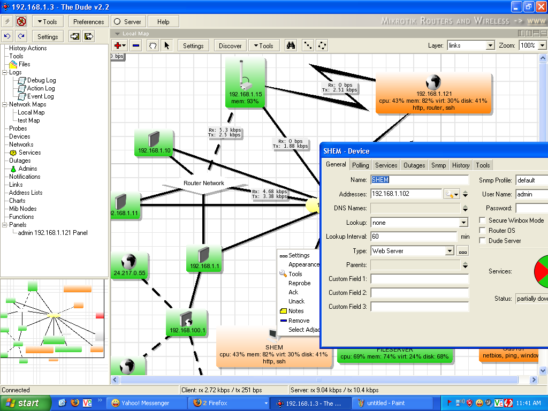Click the undo arrow icon
The width and height of the screenshot is (548, 411).
7,36
